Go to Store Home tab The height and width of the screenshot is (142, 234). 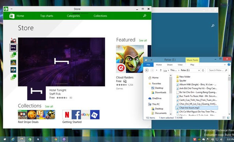pyautogui.click(x=20, y=16)
